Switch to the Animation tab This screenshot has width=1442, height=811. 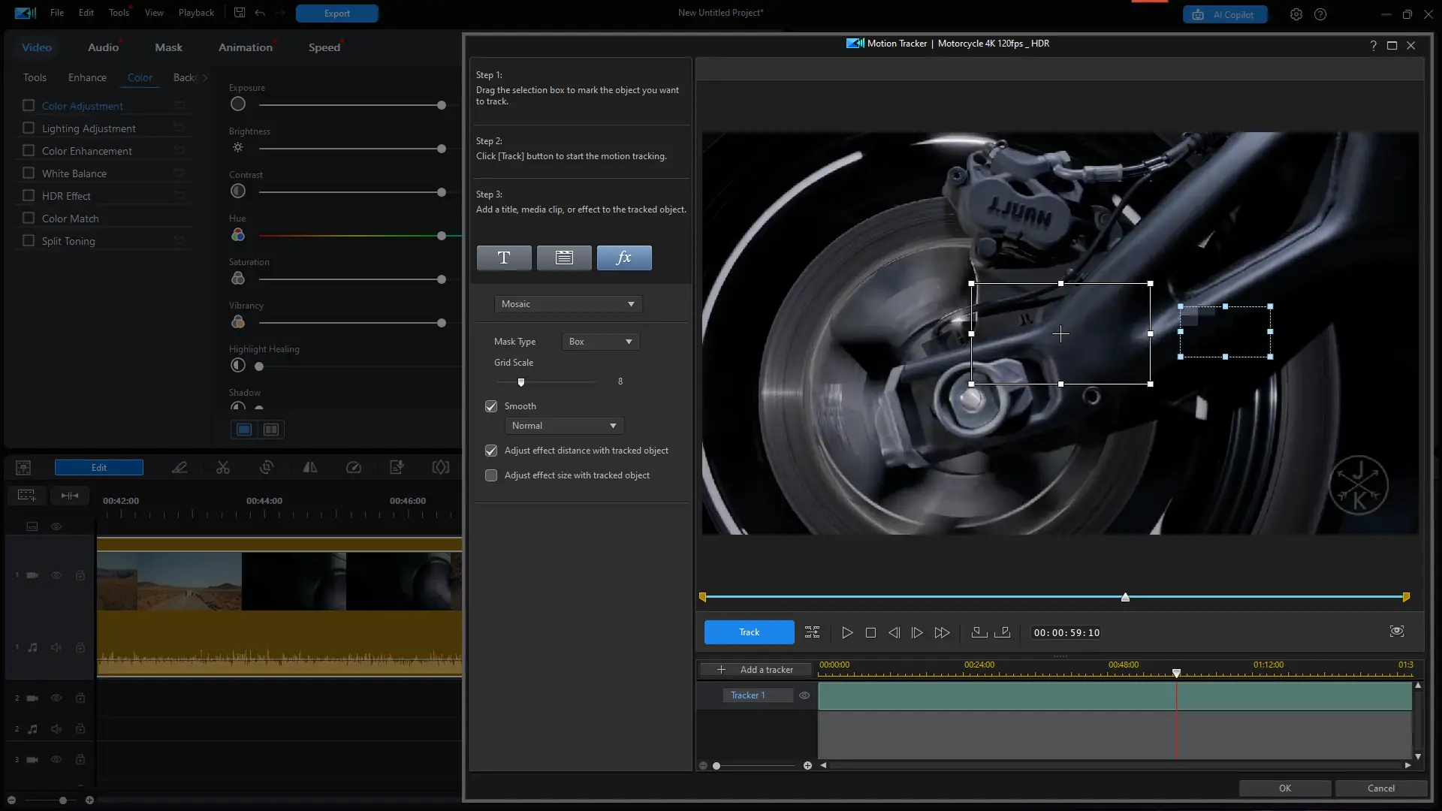coord(246,47)
